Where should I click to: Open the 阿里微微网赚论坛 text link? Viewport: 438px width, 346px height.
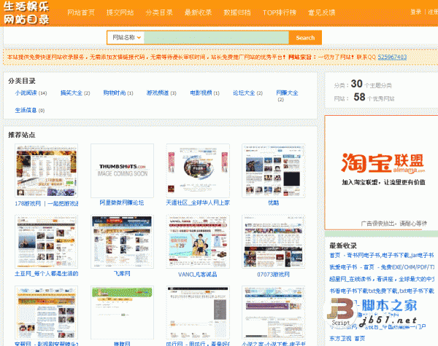pyautogui.click(x=122, y=203)
